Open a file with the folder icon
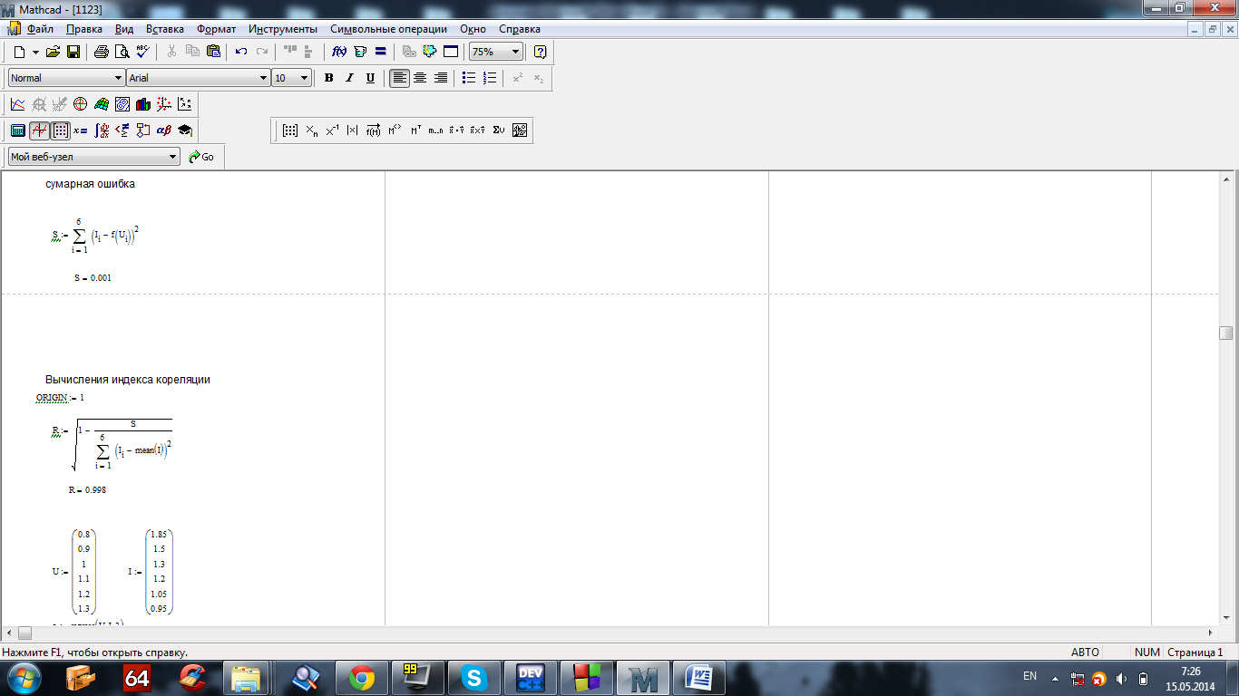 (x=53, y=52)
